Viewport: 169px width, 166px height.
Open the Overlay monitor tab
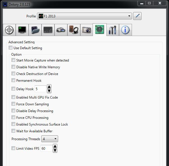click(22, 30)
